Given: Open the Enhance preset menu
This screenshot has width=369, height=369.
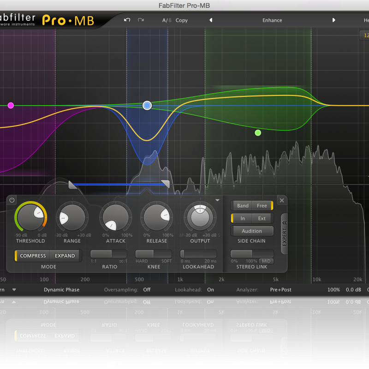Looking at the screenshot, I should point(272,20).
